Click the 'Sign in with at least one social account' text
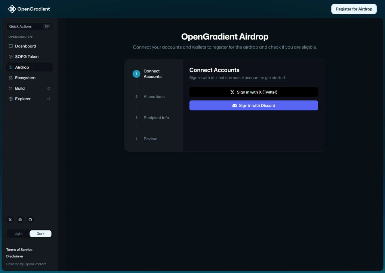The width and height of the screenshot is (385, 273). coord(237,78)
